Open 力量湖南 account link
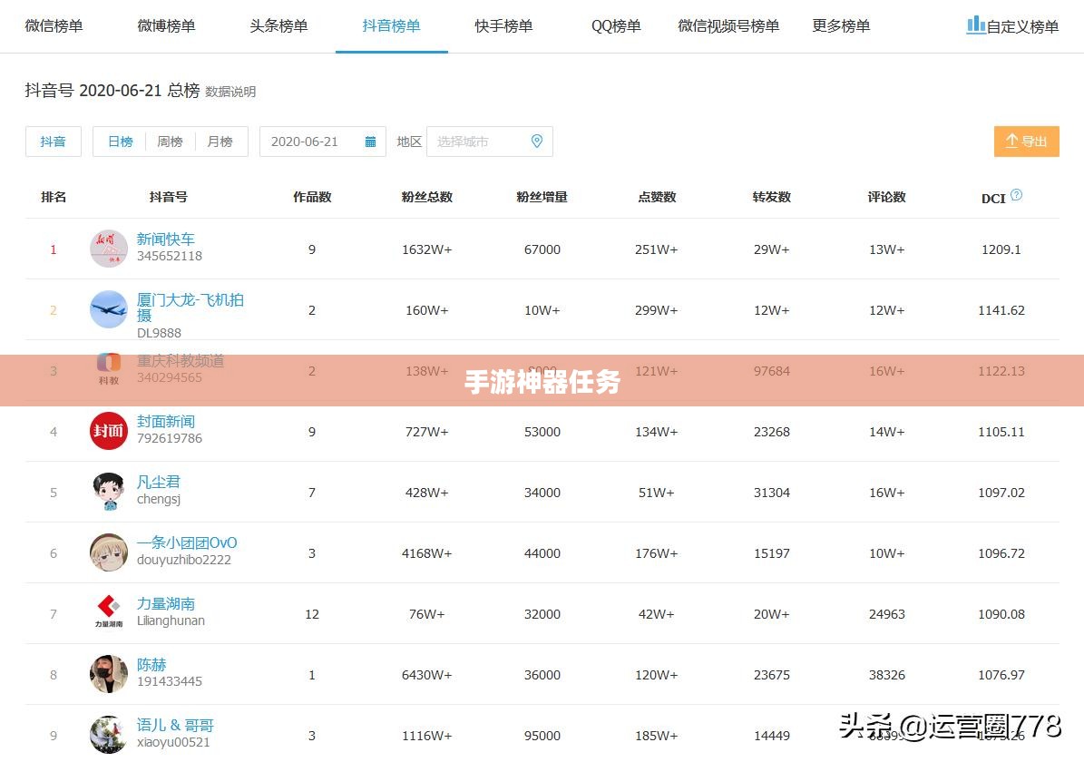Screen dimensions: 1084x762 pos(166,603)
